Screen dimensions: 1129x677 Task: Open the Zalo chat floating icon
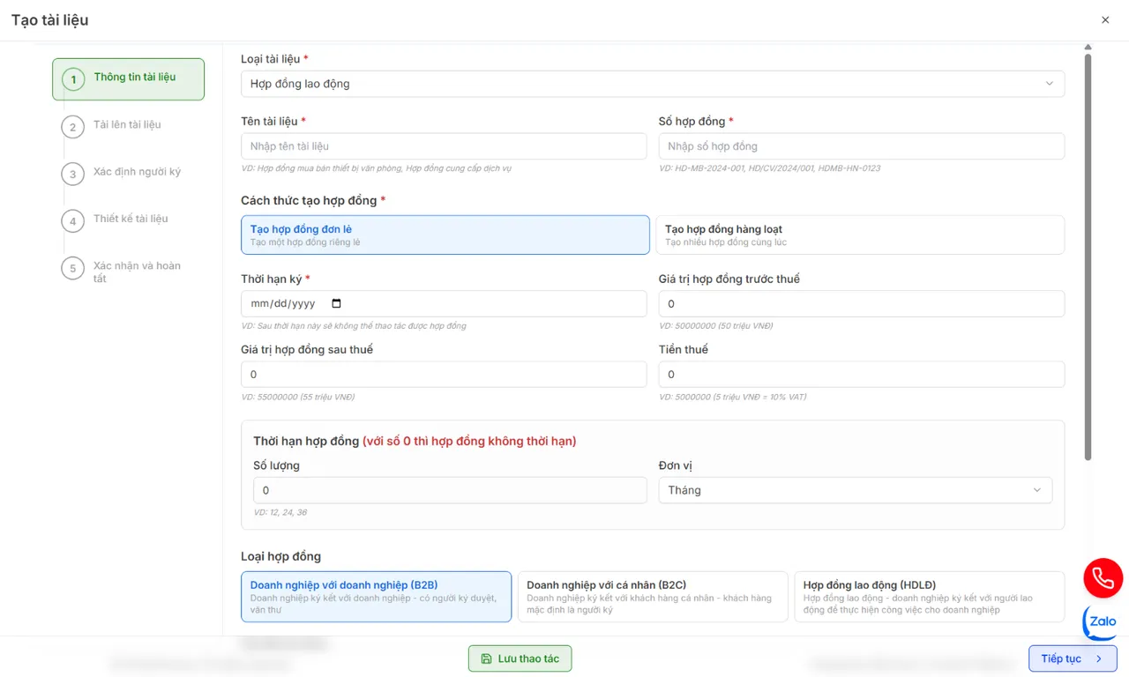click(1102, 621)
